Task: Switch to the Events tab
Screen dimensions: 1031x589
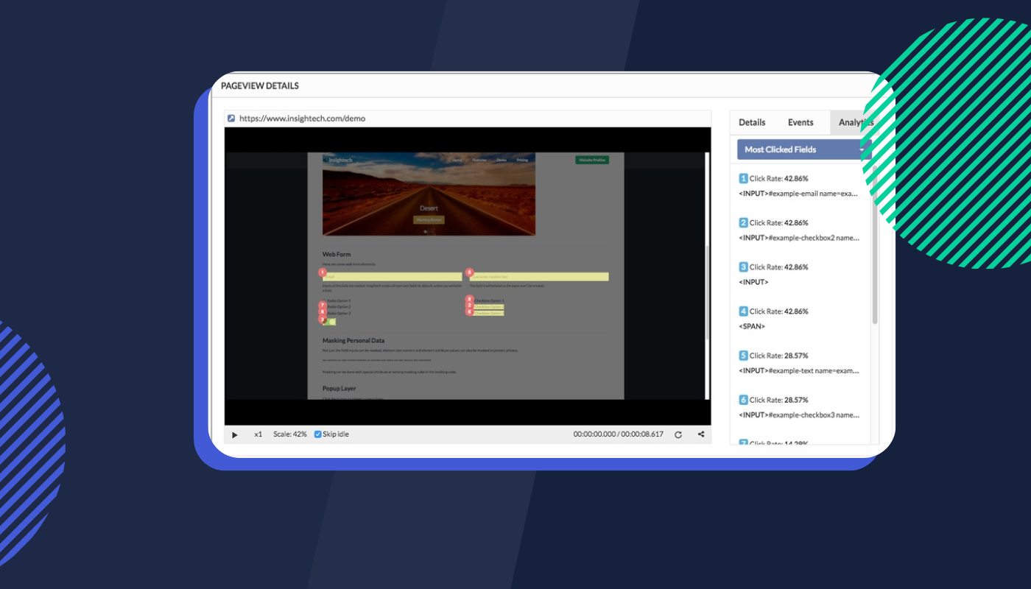Action: click(x=800, y=122)
